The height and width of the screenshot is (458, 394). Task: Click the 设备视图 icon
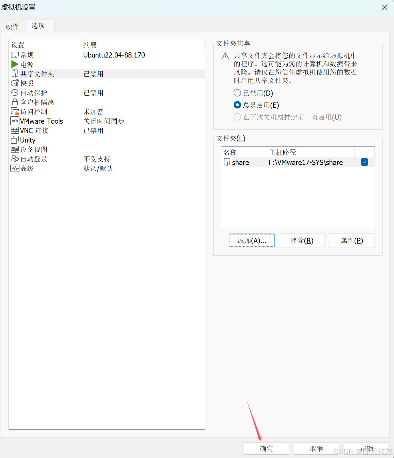pos(15,149)
